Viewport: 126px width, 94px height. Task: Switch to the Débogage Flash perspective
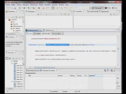pyautogui.click(x=98, y=8)
